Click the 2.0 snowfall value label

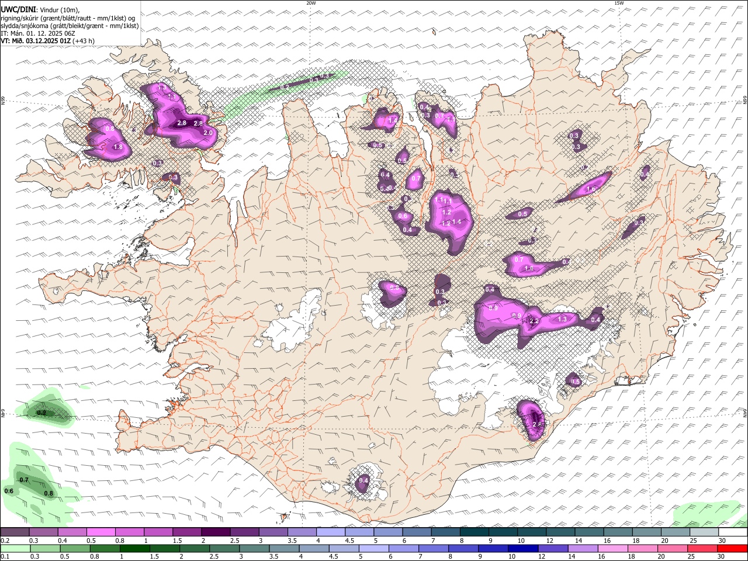208,133
